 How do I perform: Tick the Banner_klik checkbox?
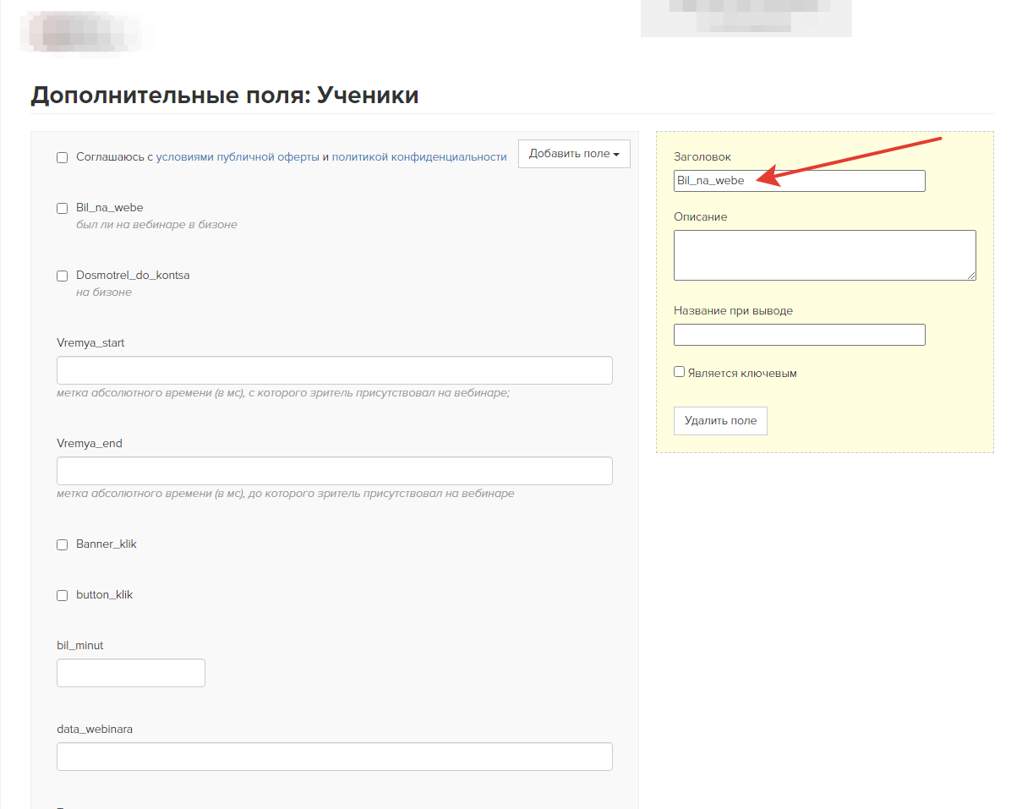click(x=63, y=544)
